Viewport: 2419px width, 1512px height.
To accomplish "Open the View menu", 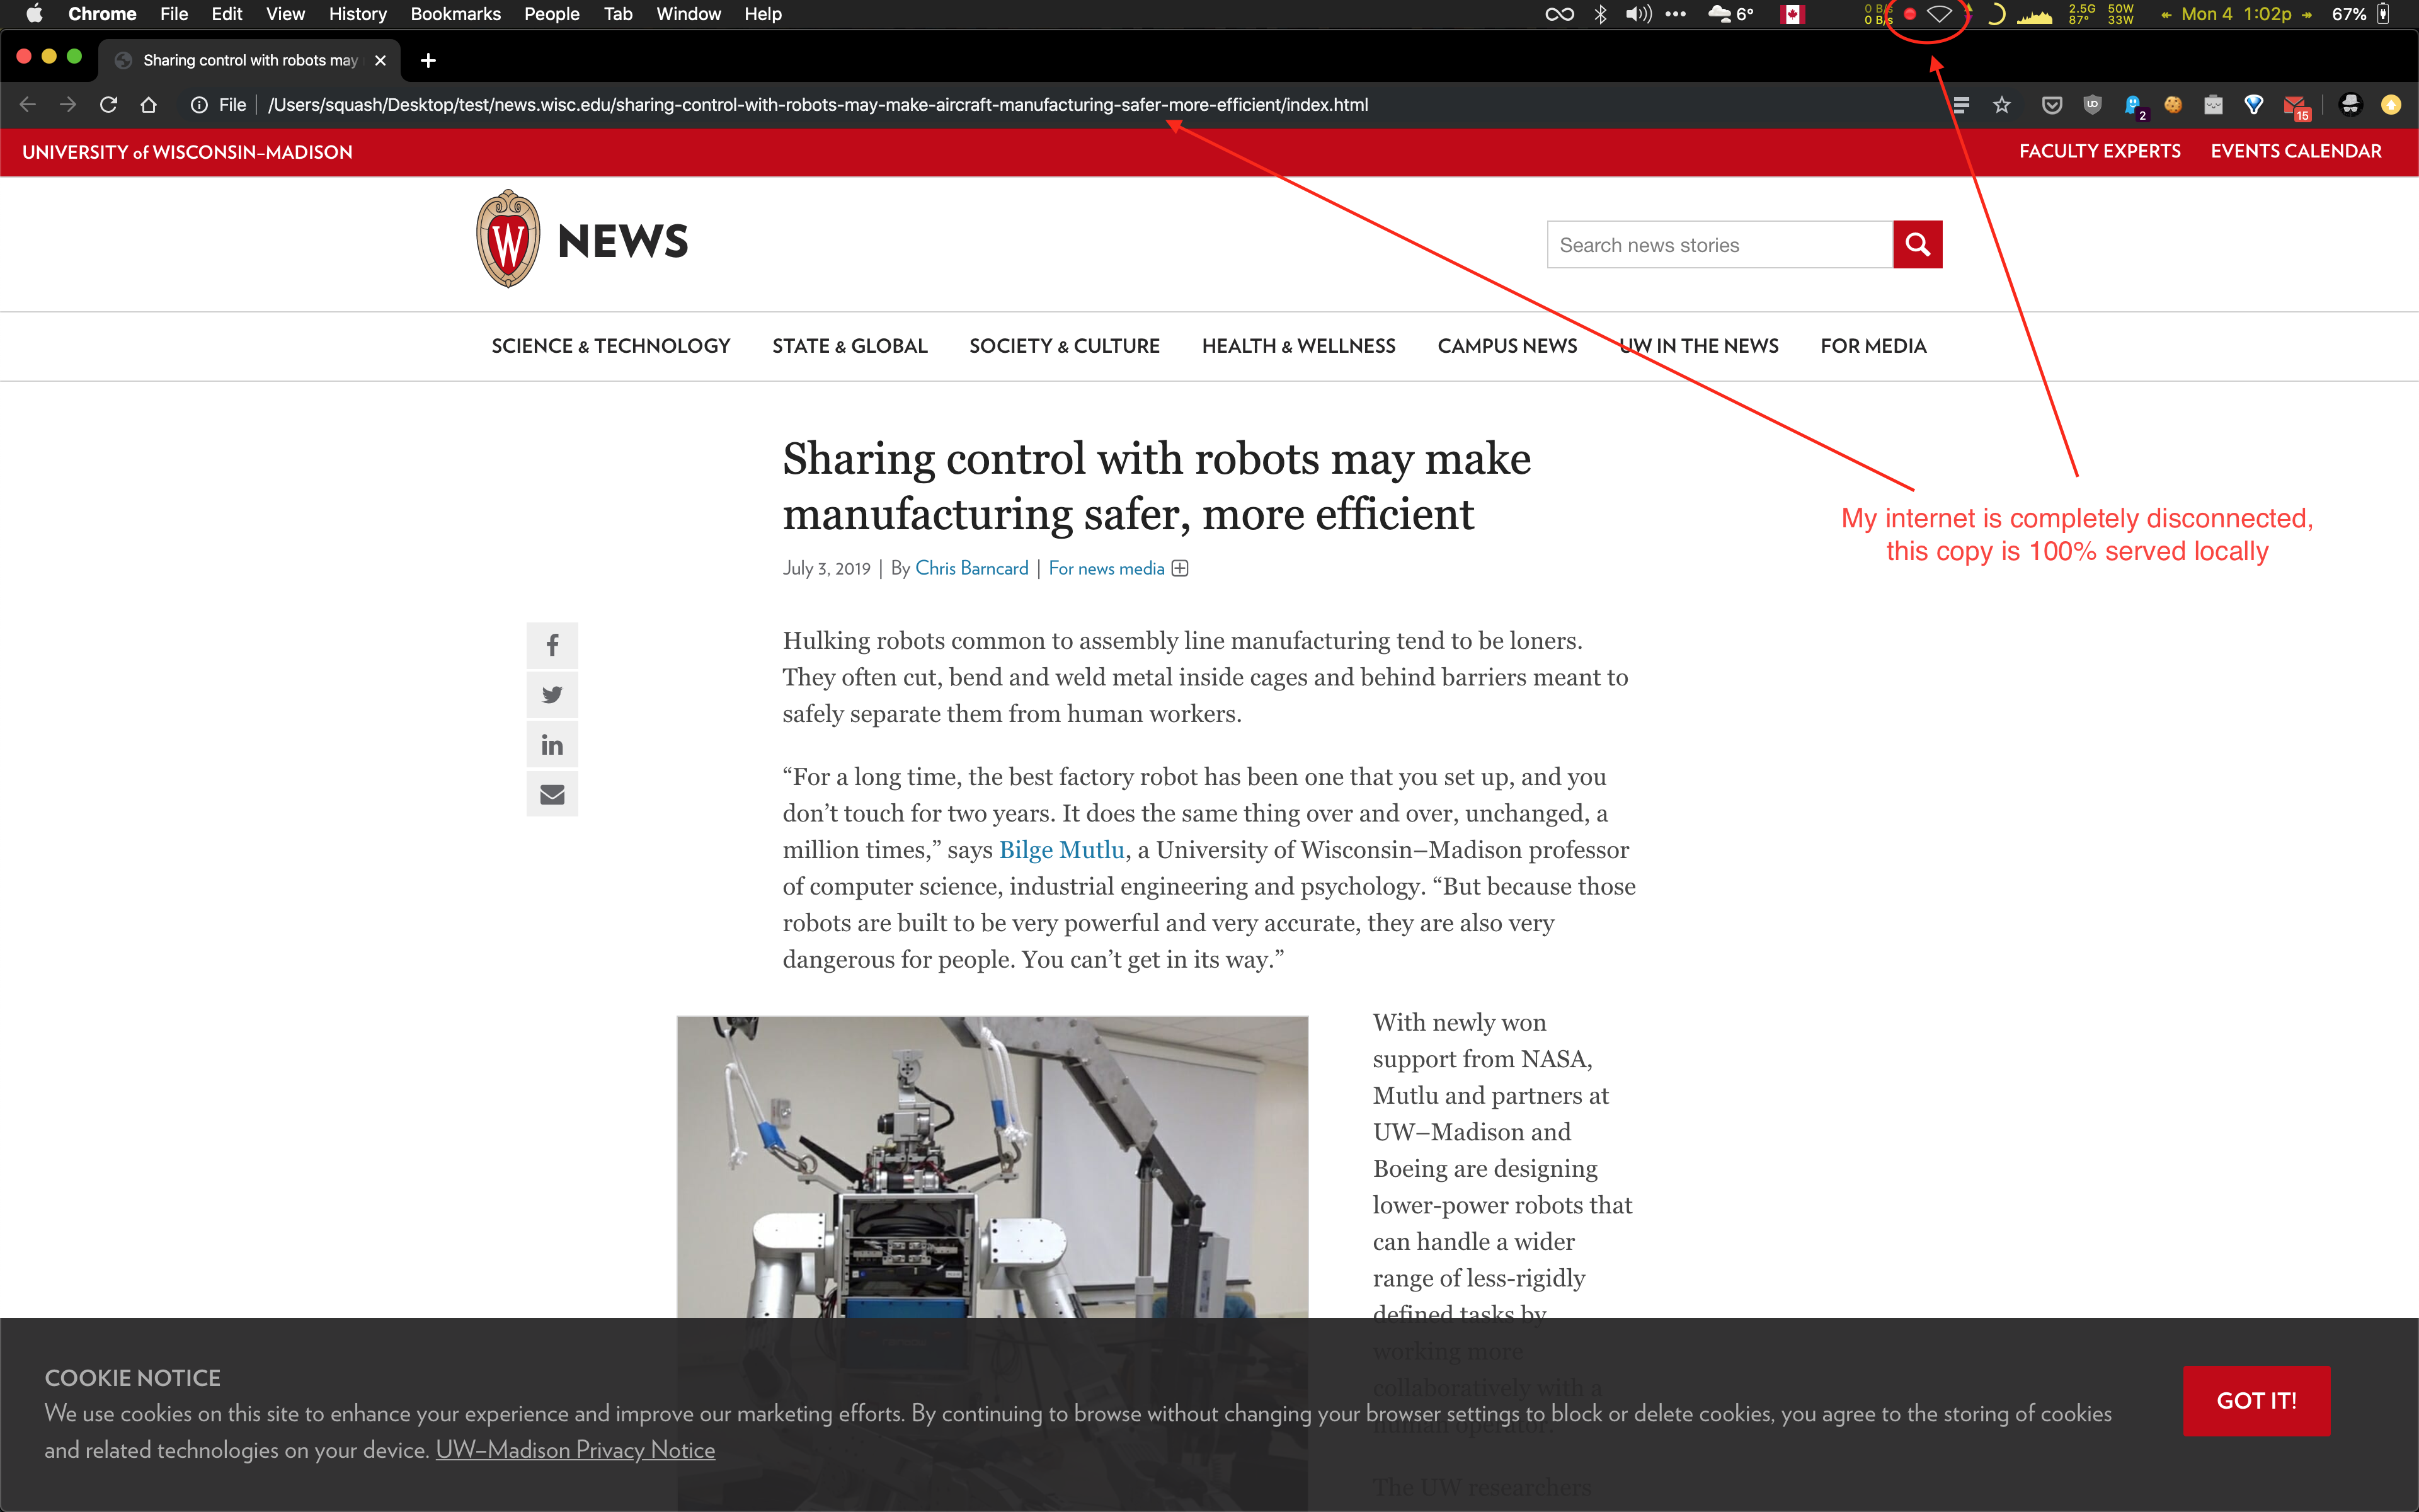I will pyautogui.click(x=285, y=14).
